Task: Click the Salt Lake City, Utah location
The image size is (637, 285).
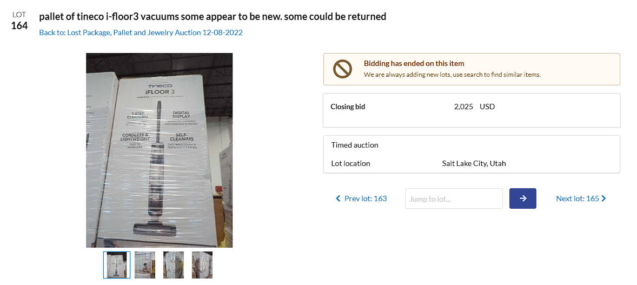Action: point(474,163)
